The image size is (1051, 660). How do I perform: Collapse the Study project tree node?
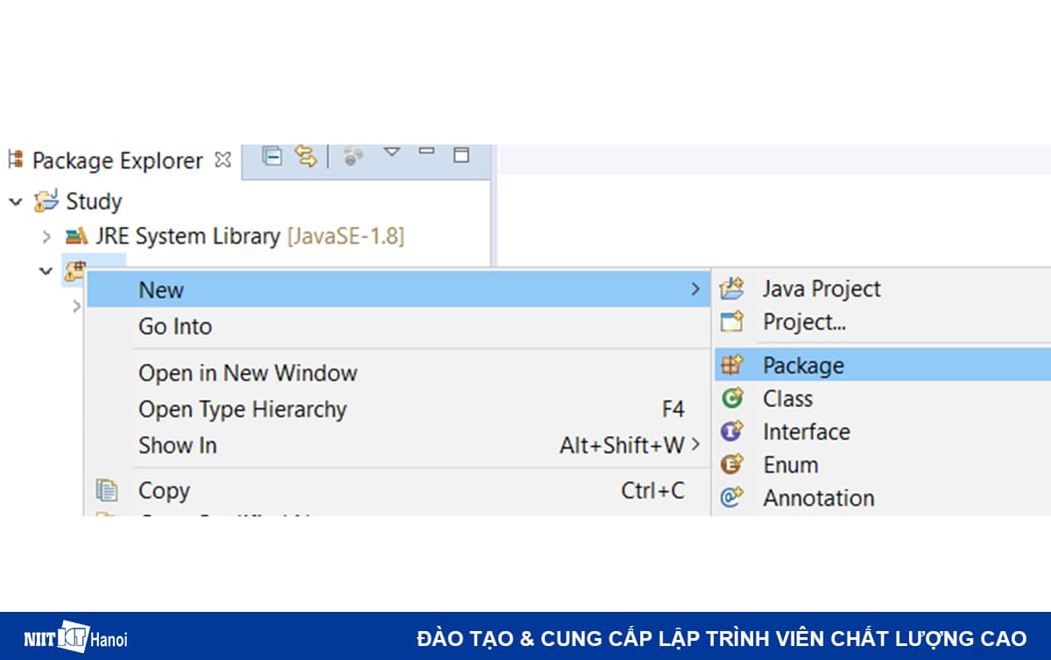tap(16, 202)
